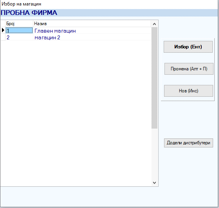
Task: Click the row header of магацин 2
Action: 3,37
